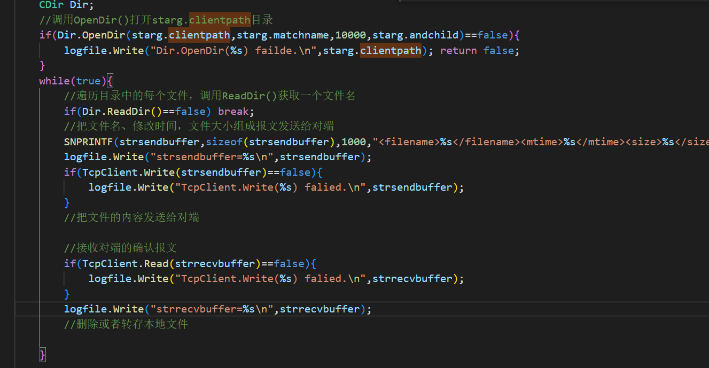The image size is (709, 368).
Task: Click the CDir type name in the declaration
Action: 51,5
